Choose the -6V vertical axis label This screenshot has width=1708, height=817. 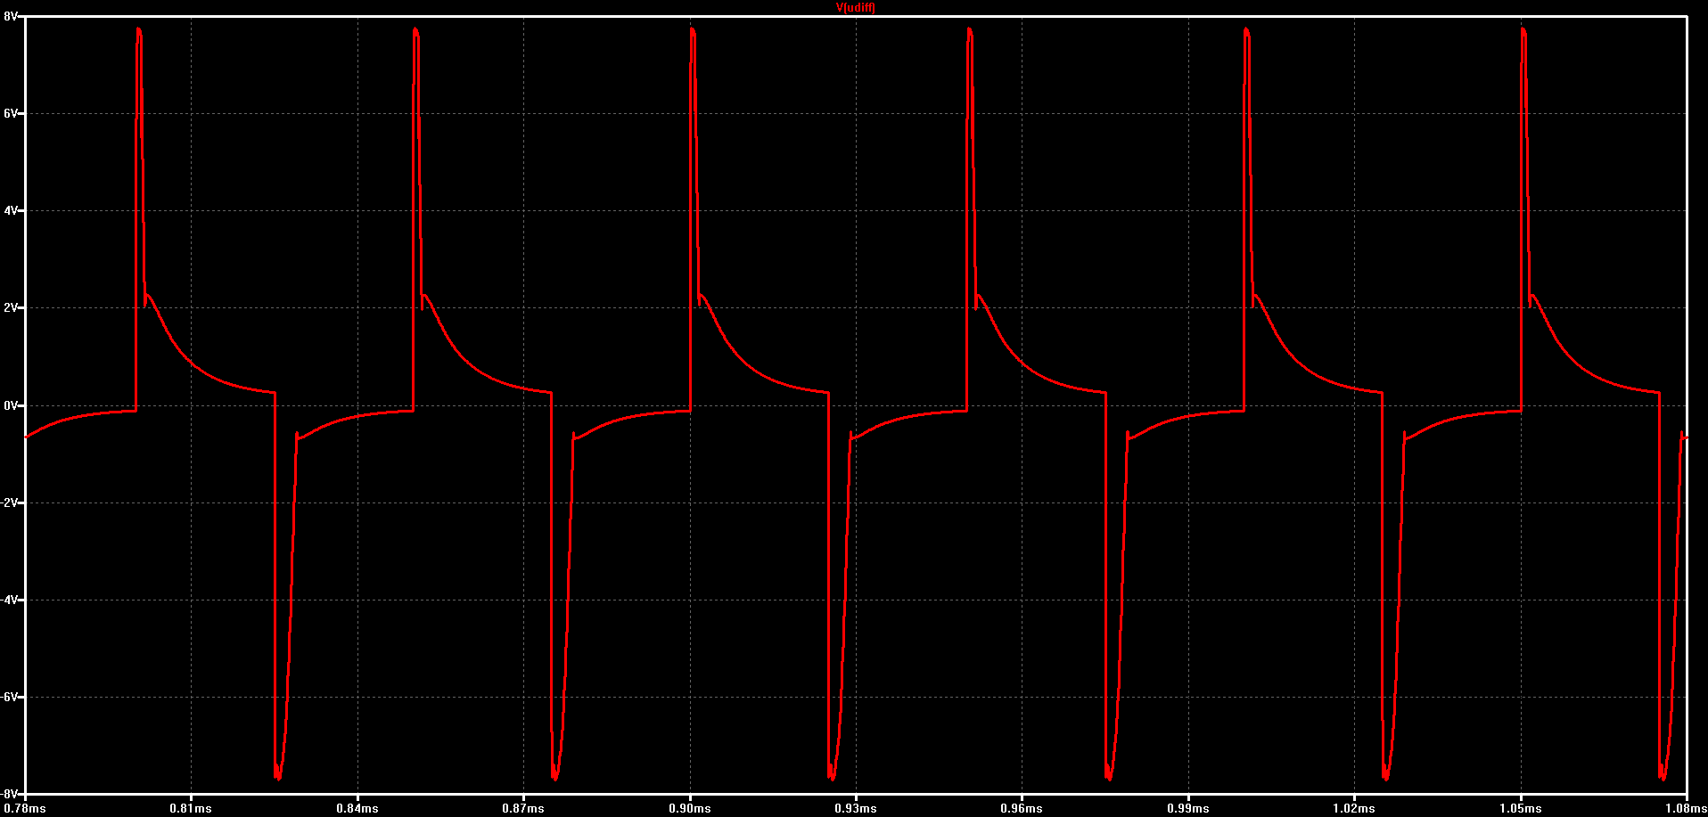(9, 697)
